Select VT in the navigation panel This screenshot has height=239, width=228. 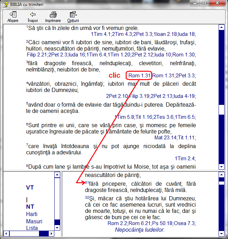click(x=30, y=187)
